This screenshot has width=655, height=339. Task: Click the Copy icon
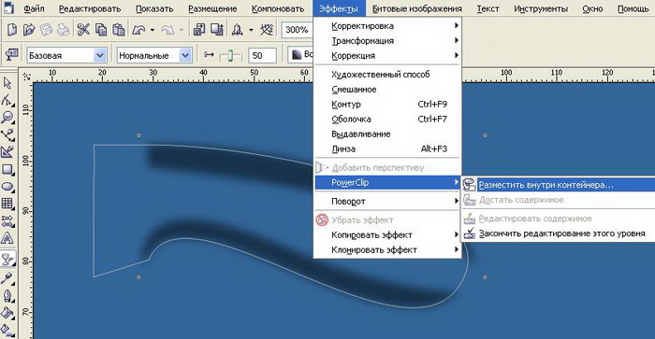click(101, 30)
